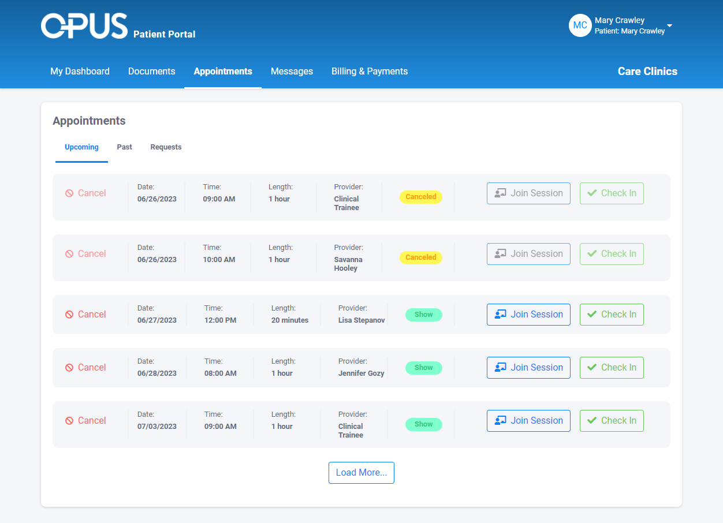Click Canceled badge on 09:00 AM row
Screen dimensions: 723x523
click(421, 197)
